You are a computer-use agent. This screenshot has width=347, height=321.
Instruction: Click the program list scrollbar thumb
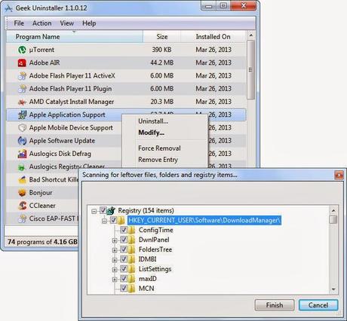tap(250, 70)
